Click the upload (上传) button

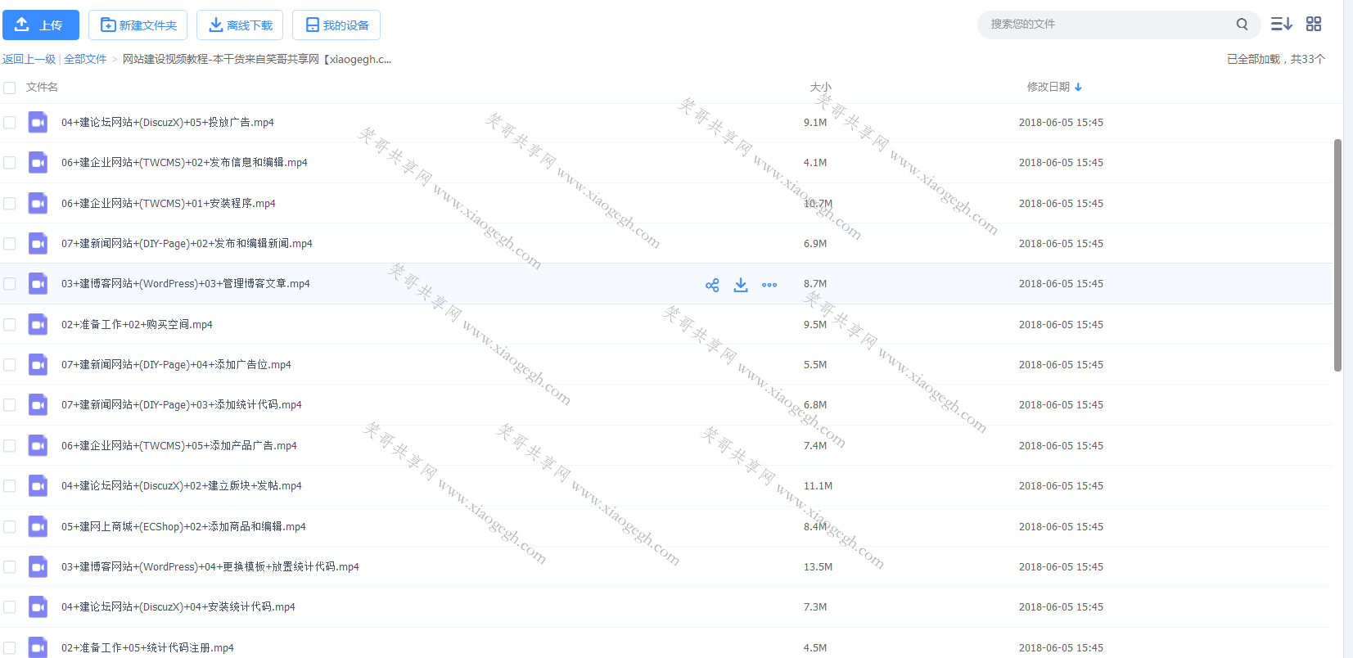click(x=41, y=25)
